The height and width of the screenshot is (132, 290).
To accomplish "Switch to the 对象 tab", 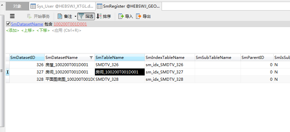I will [17, 6].
